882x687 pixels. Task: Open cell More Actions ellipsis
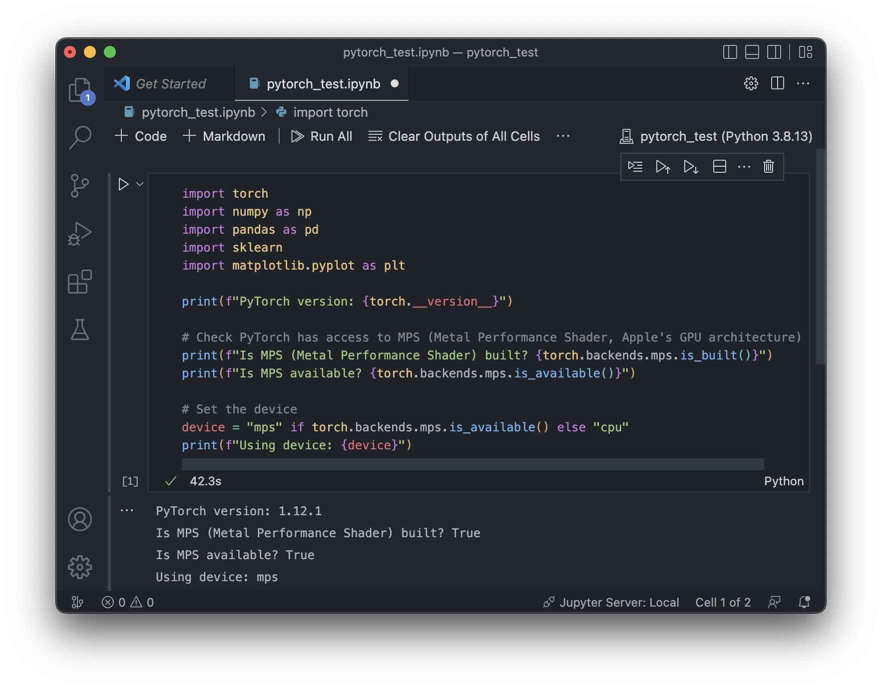click(744, 166)
